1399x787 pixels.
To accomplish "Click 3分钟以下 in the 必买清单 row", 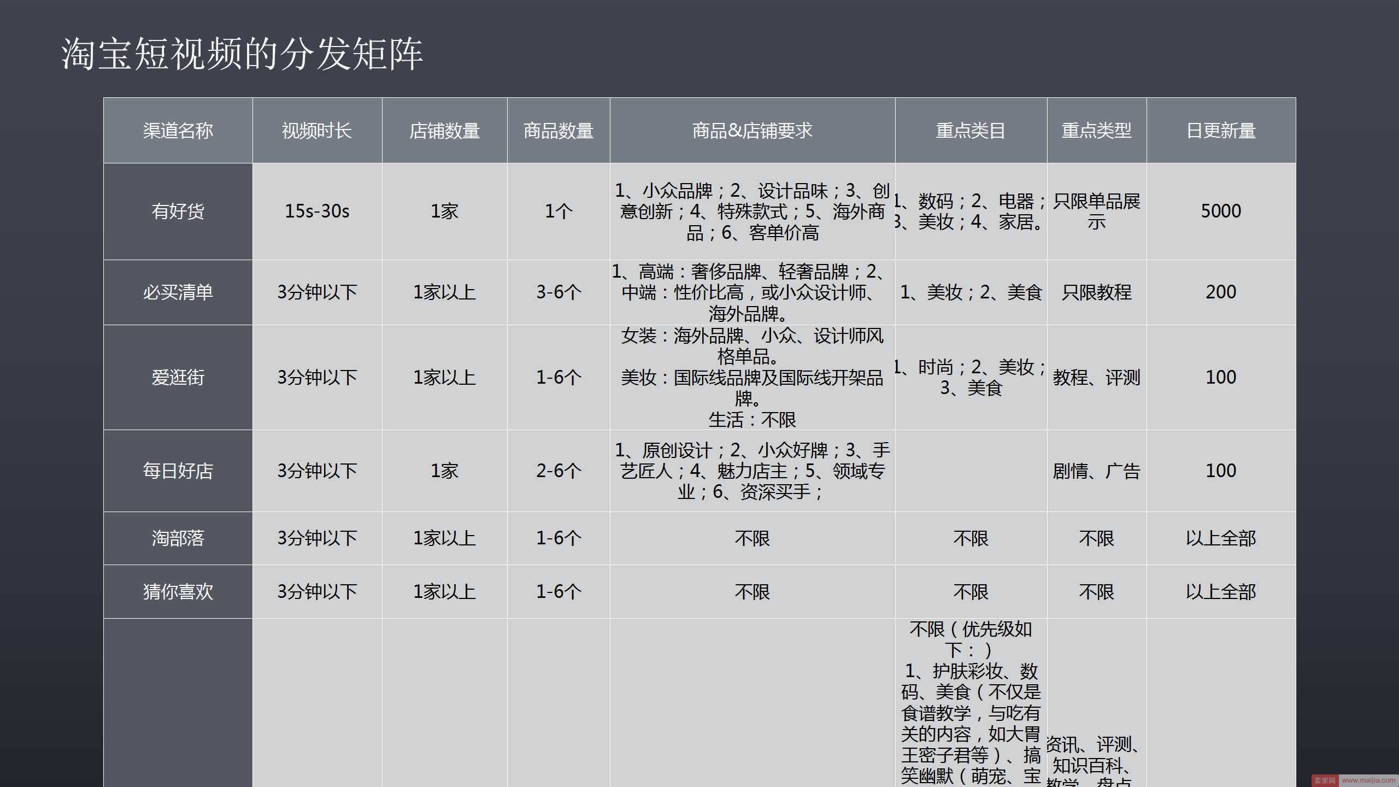I will [x=317, y=292].
